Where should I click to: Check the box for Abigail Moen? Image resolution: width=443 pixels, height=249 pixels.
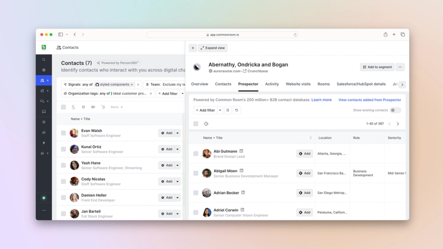point(196,173)
